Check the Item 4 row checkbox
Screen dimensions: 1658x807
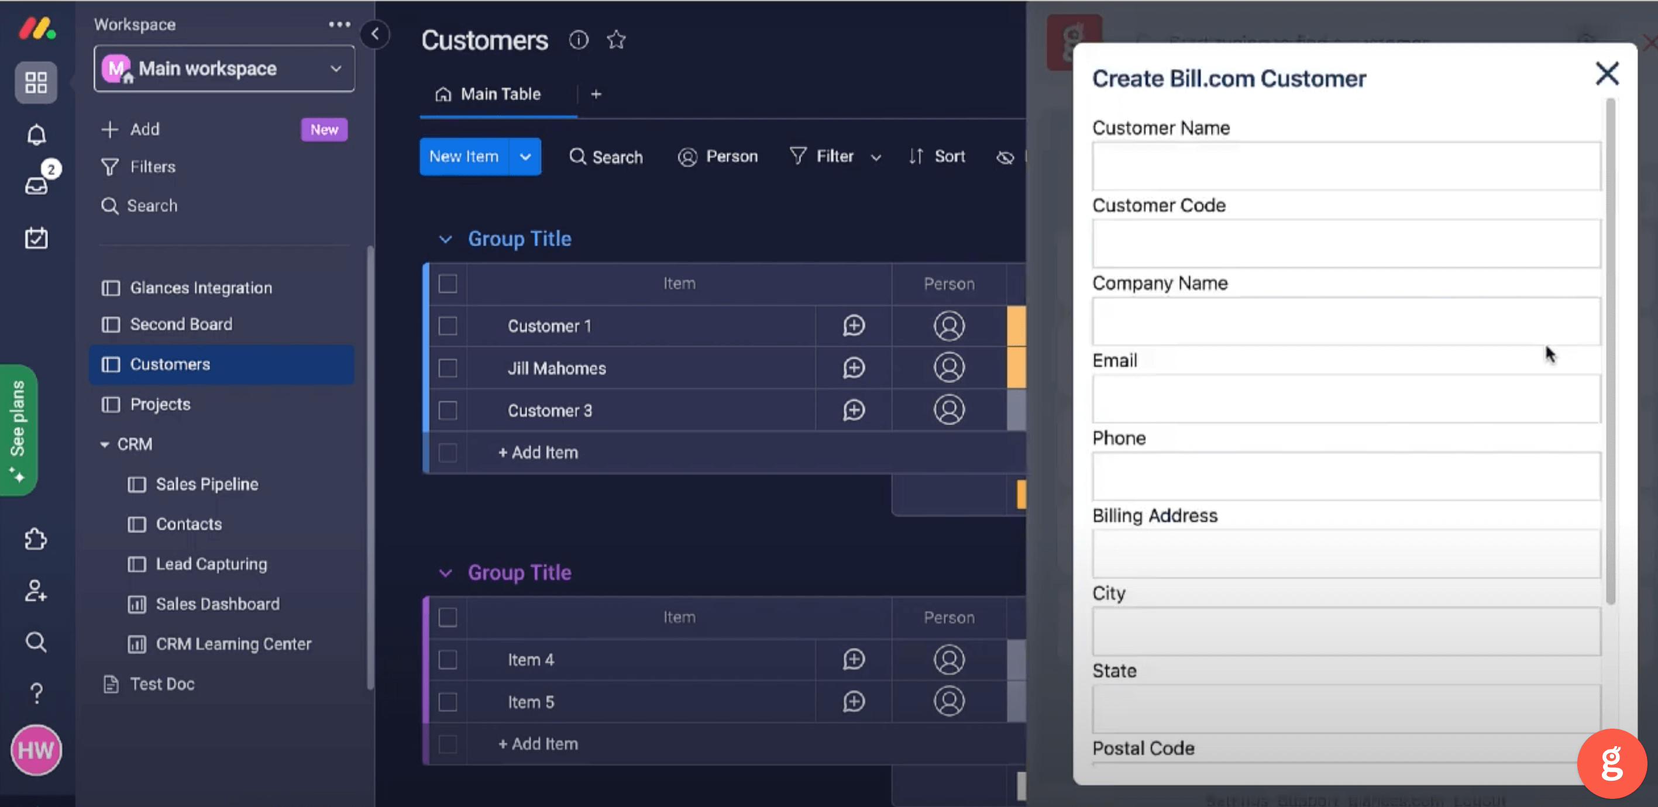click(448, 660)
